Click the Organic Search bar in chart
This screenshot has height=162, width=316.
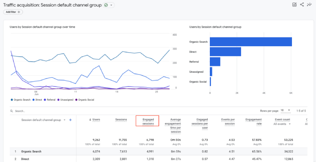[251, 42]
